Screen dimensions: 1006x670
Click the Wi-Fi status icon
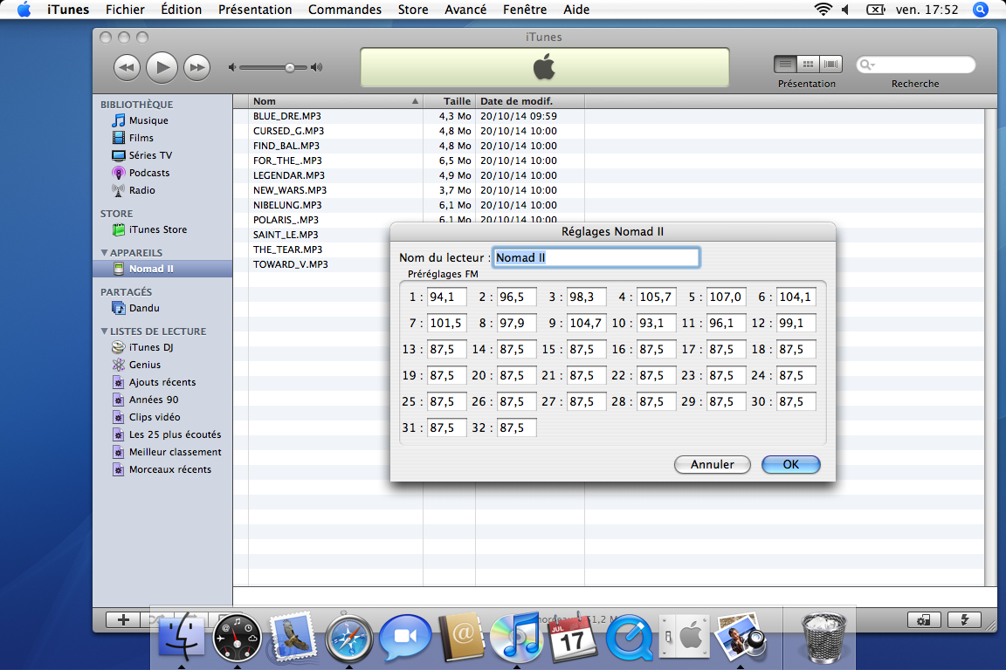[823, 10]
